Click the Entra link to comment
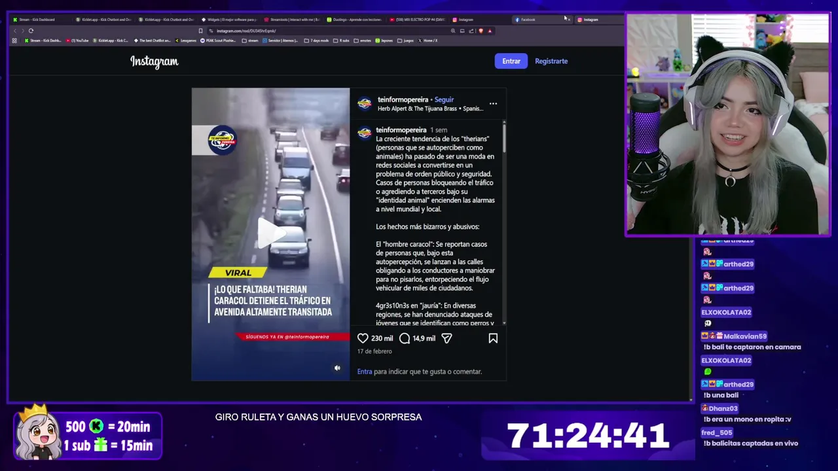838x471 pixels. tap(365, 372)
